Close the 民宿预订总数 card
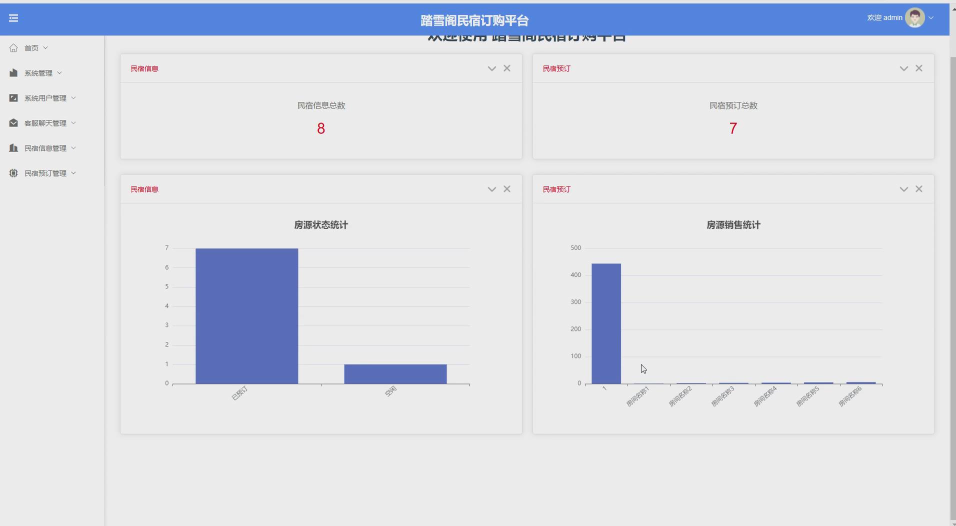The width and height of the screenshot is (956, 526). (x=919, y=68)
